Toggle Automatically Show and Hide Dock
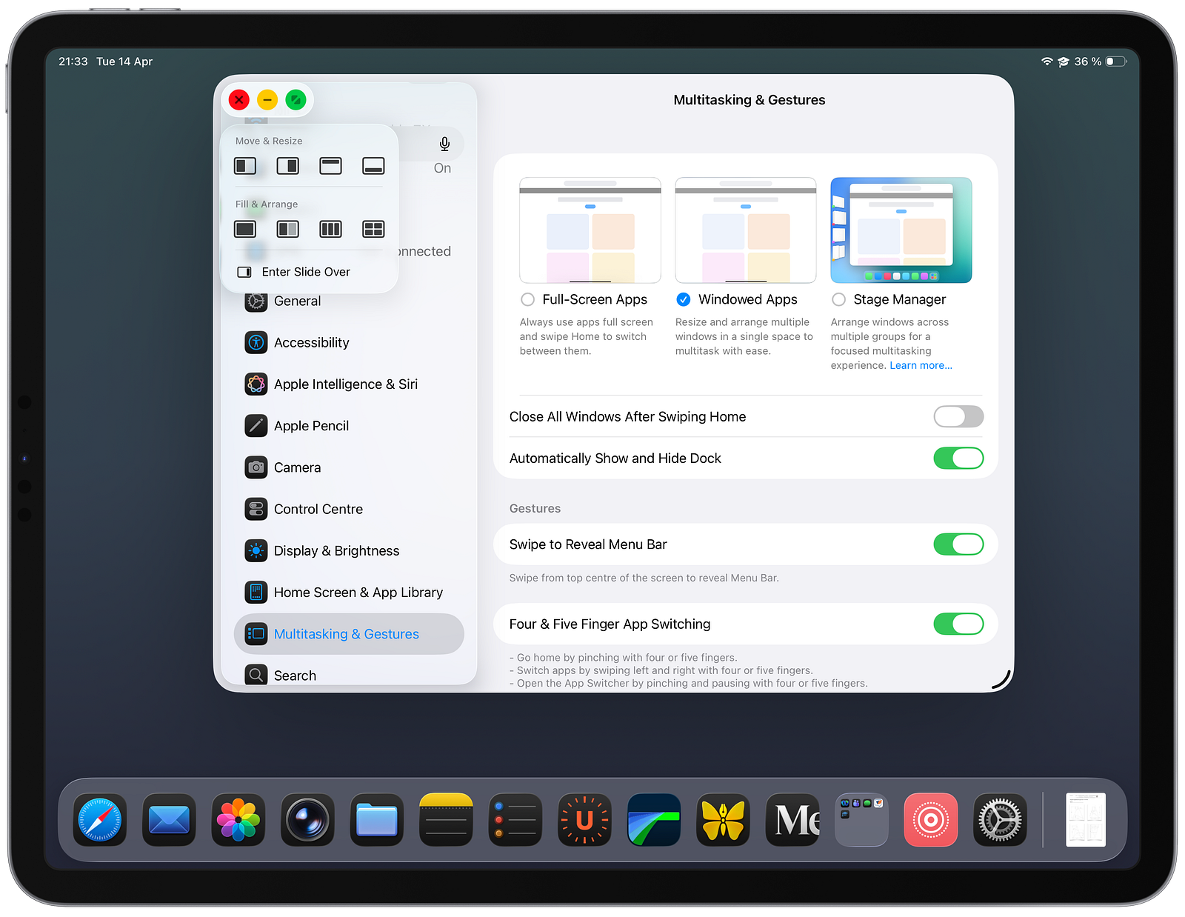 [x=958, y=458]
